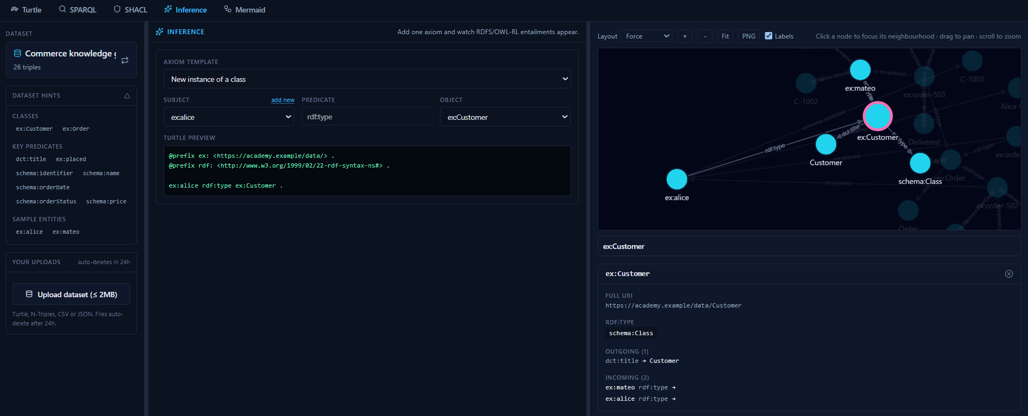
Task: Click the Commerce knowledge database icon
Action: [17, 53]
